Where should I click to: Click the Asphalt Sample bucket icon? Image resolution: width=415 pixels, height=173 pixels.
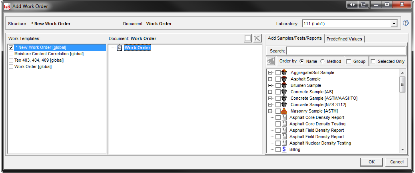(284, 79)
